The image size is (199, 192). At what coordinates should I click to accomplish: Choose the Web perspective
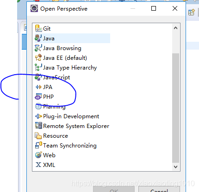(49, 155)
